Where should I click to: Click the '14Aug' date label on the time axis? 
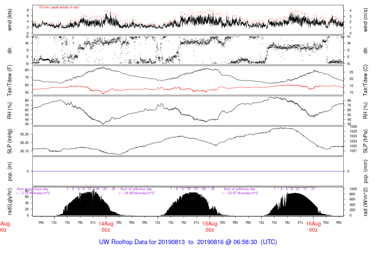[x=106, y=224]
